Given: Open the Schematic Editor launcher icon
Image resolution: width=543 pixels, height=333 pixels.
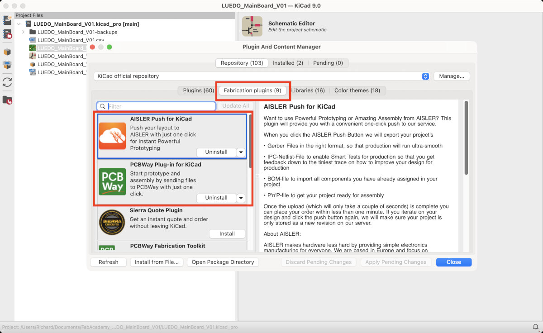Looking at the screenshot, I should pos(252,26).
